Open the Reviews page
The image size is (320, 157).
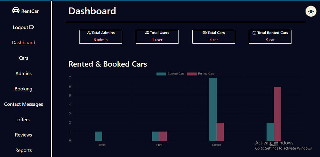(x=24, y=135)
